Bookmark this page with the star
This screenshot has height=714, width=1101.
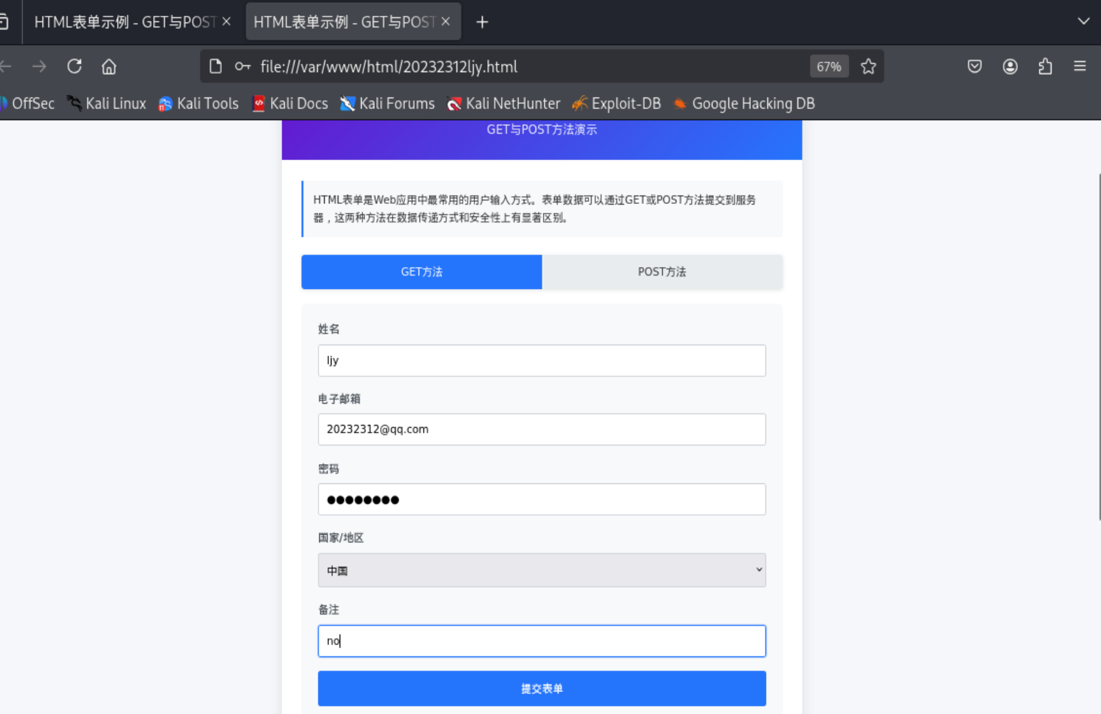click(868, 67)
